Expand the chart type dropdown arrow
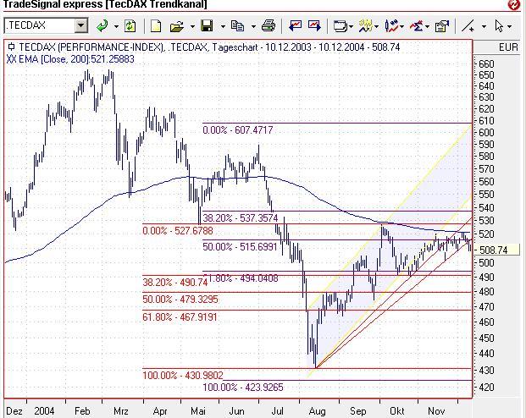The image size is (526, 418). click(401, 26)
